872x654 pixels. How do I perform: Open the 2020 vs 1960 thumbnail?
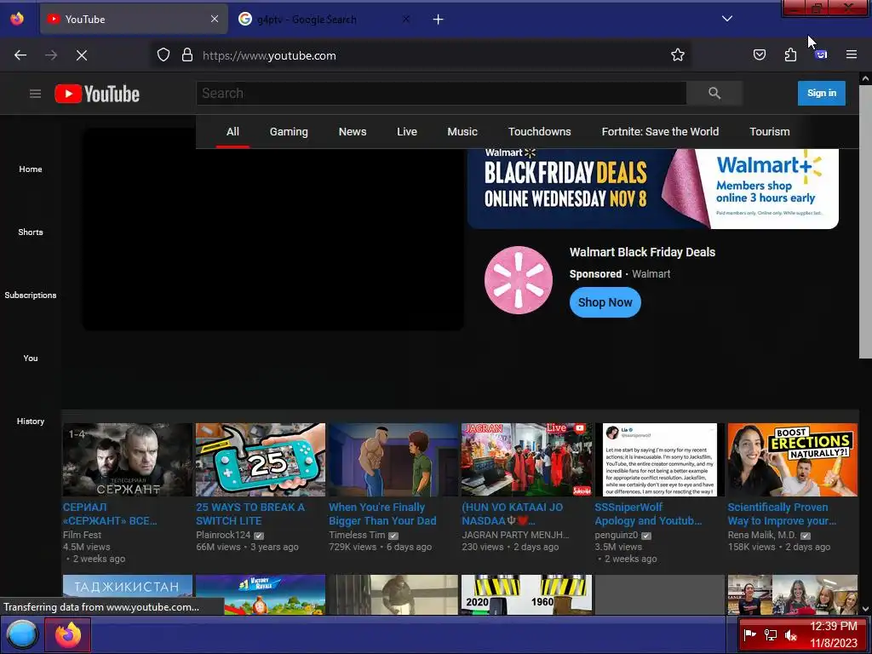point(526,594)
